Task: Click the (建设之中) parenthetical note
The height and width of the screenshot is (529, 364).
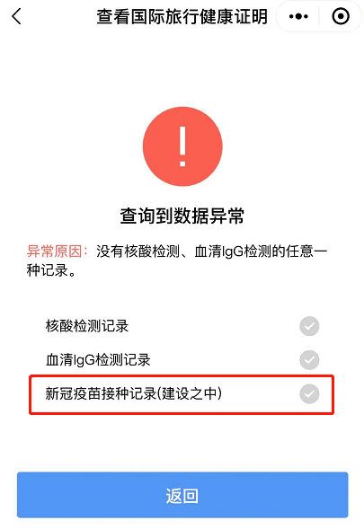Action: (190, 393)
